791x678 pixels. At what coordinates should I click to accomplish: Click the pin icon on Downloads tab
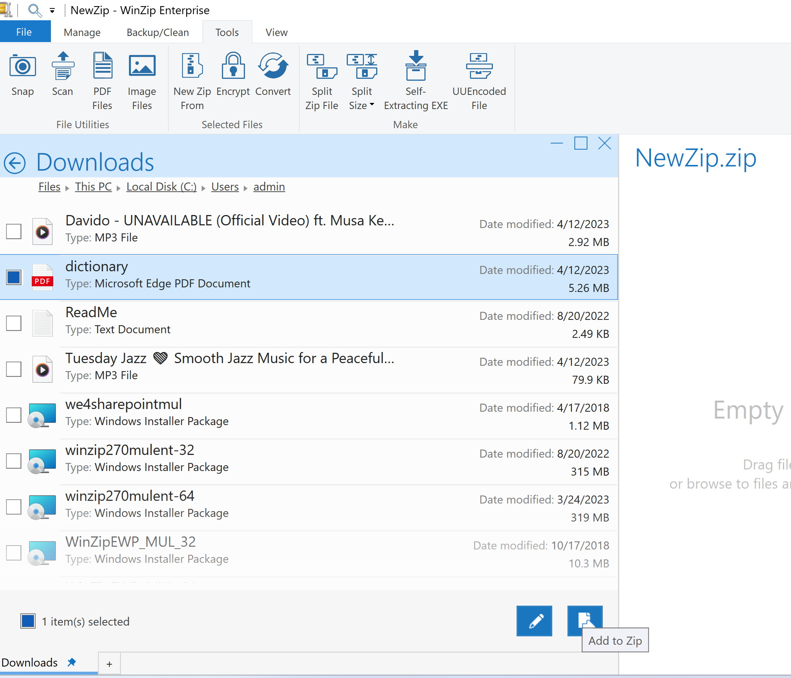(x=72, y=662)
